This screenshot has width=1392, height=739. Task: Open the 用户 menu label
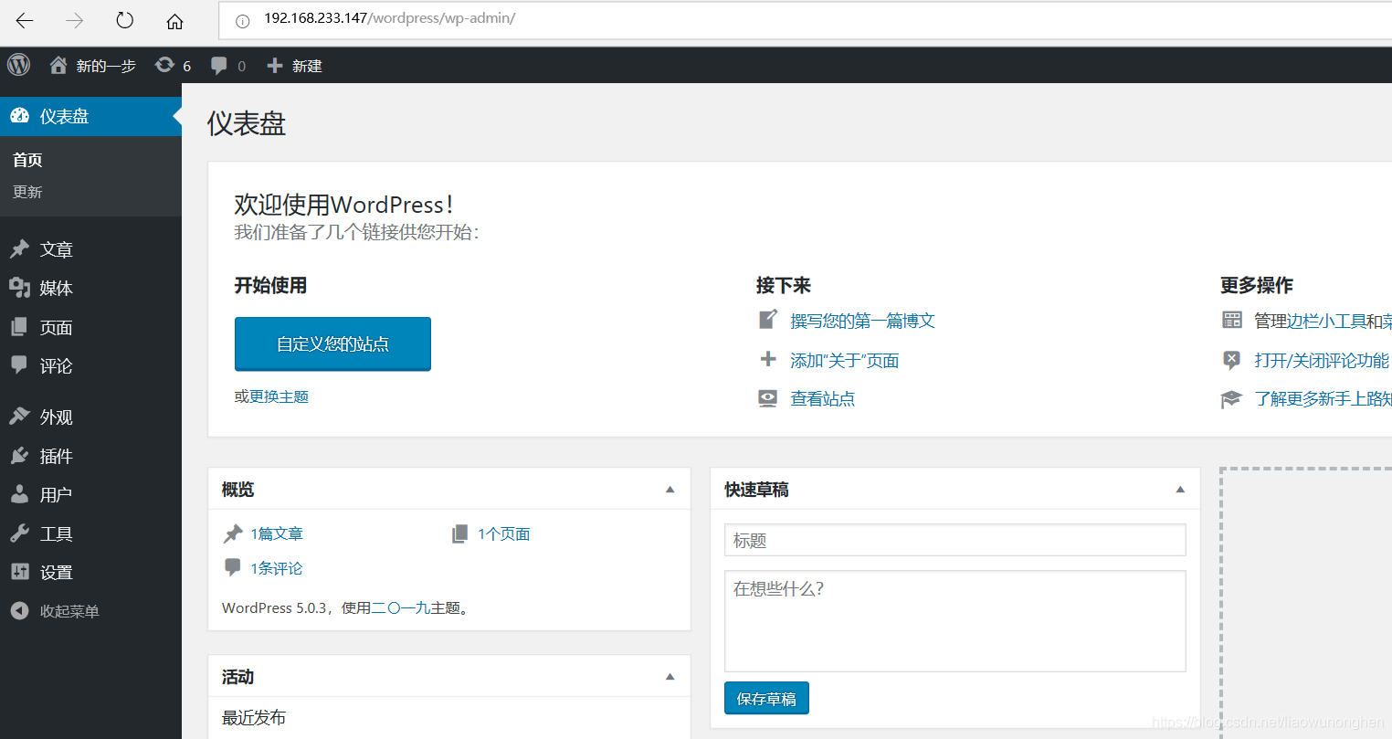point(57,495)
